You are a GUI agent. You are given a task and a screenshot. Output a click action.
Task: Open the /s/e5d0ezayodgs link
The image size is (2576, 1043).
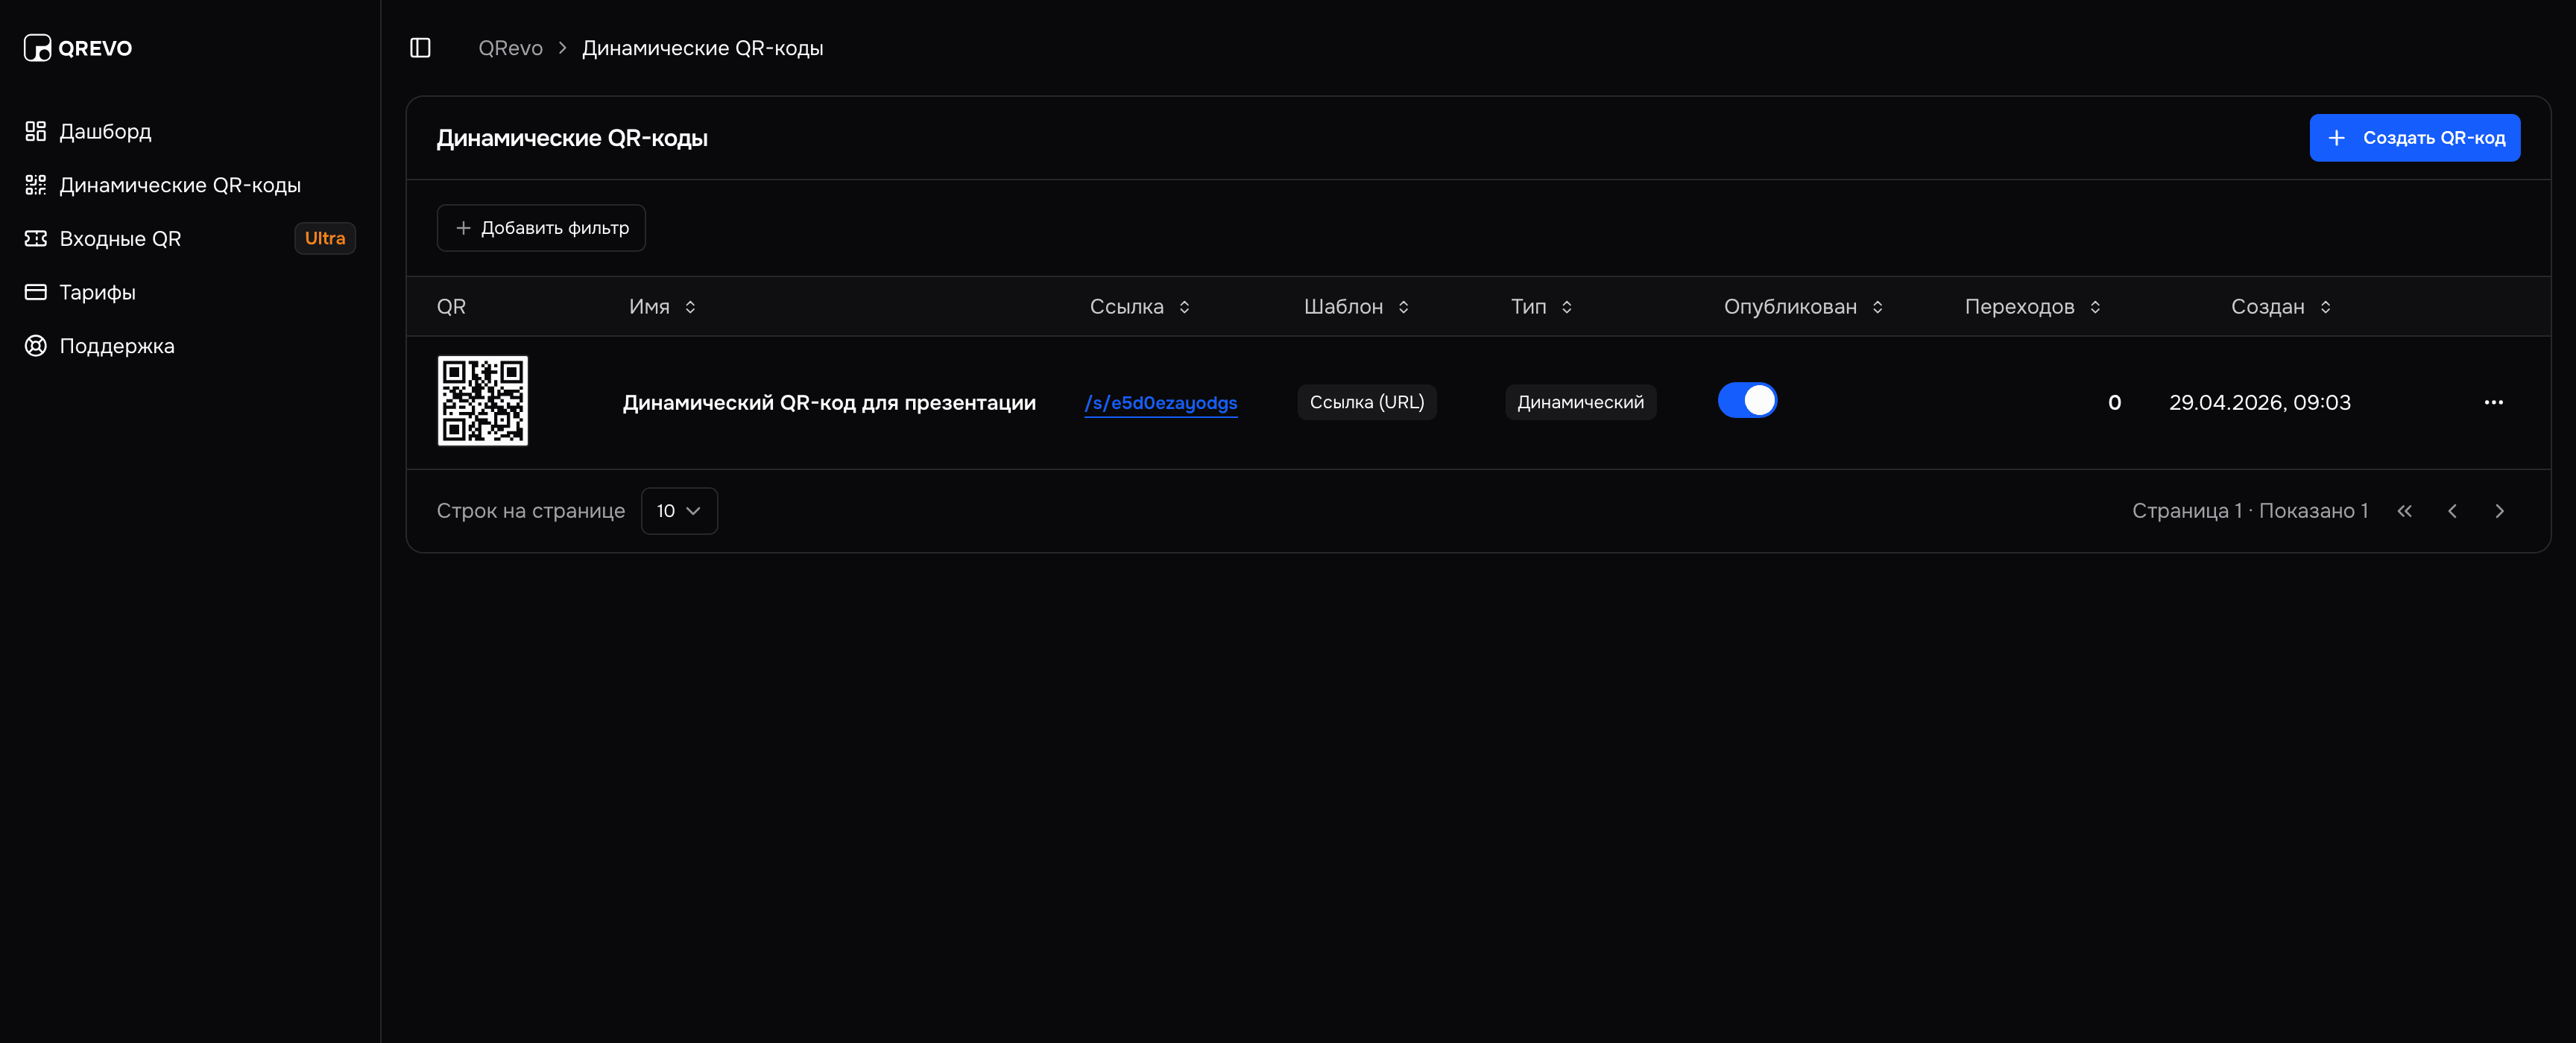[x=1160, y=402]
